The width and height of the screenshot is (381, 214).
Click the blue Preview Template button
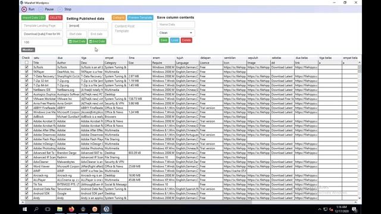pyautogui.click(x=140, y=18)
